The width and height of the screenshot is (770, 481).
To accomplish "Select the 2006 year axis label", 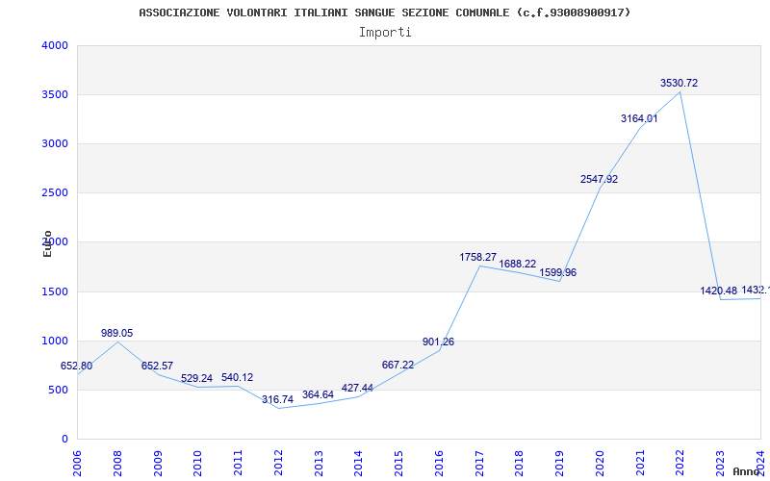I will coord(78,462).
